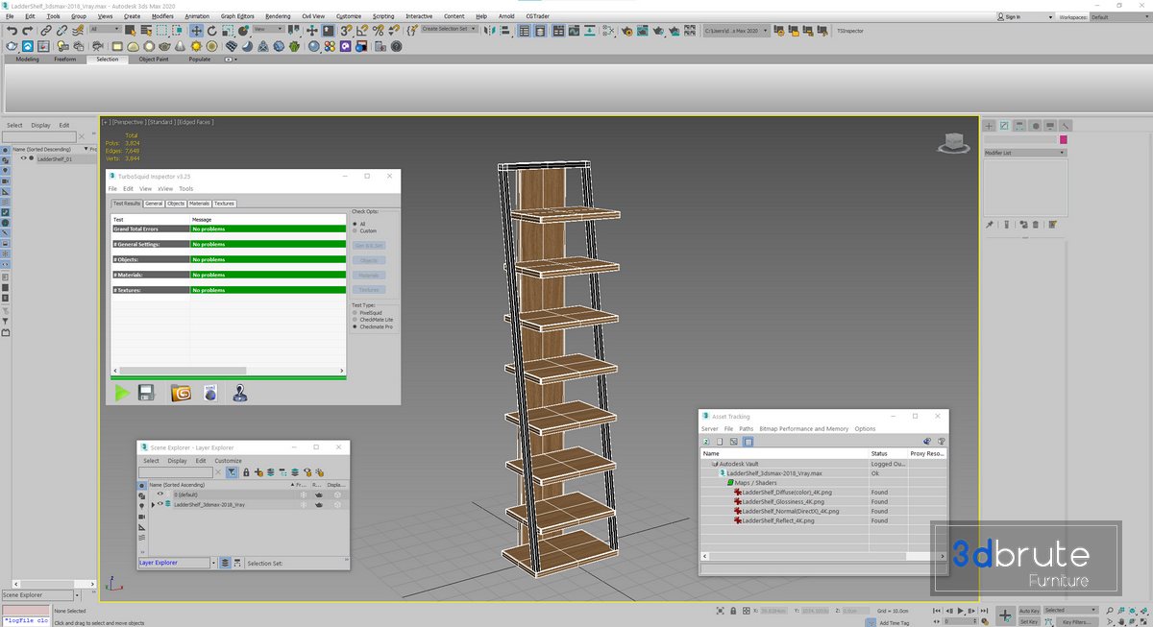Choose PixelSquid test type
The image size is (1153, 627).
pyautogui.click(x=356, y=312)
